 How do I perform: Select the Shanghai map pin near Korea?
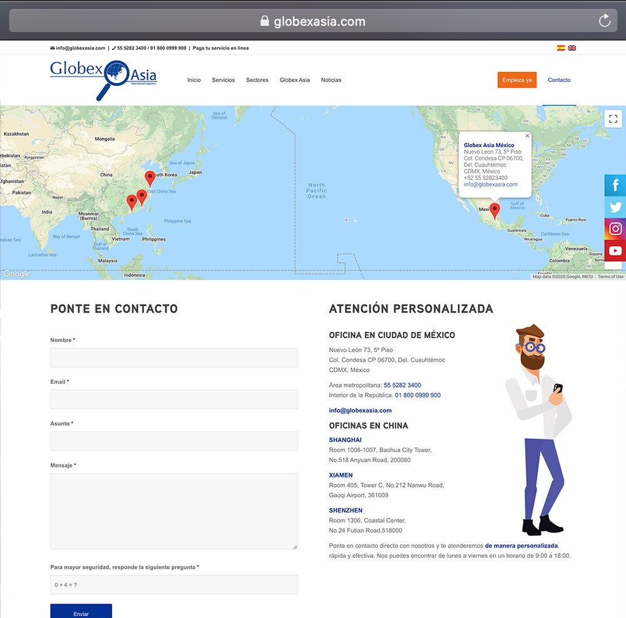tap(150, 179)
